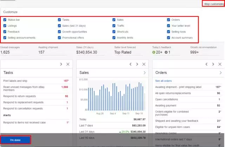Toggle the Growth opportunities checkbox
225x147 pixels.
click(x=59, y=32)
